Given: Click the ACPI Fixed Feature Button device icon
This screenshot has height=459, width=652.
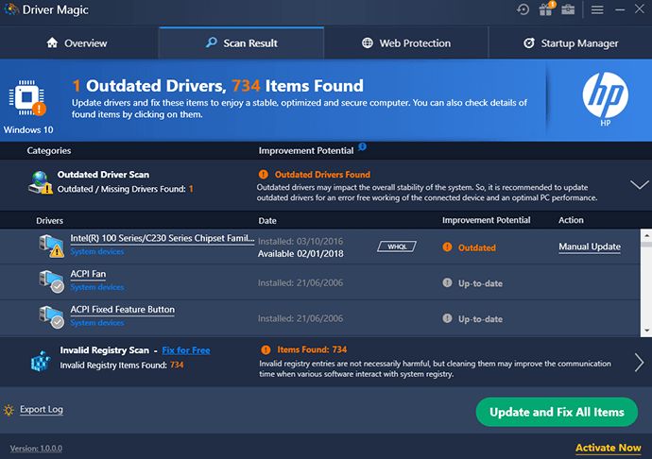Looking at the screenshot, I should [52, 317].
